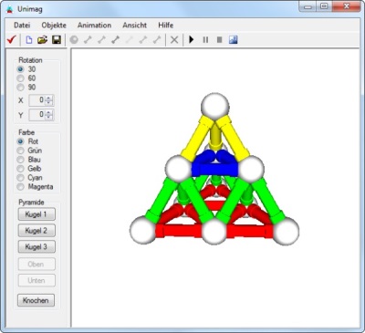Create a new file via the toolbar
Screen dimensions: 365x333
tap(29, 39)
